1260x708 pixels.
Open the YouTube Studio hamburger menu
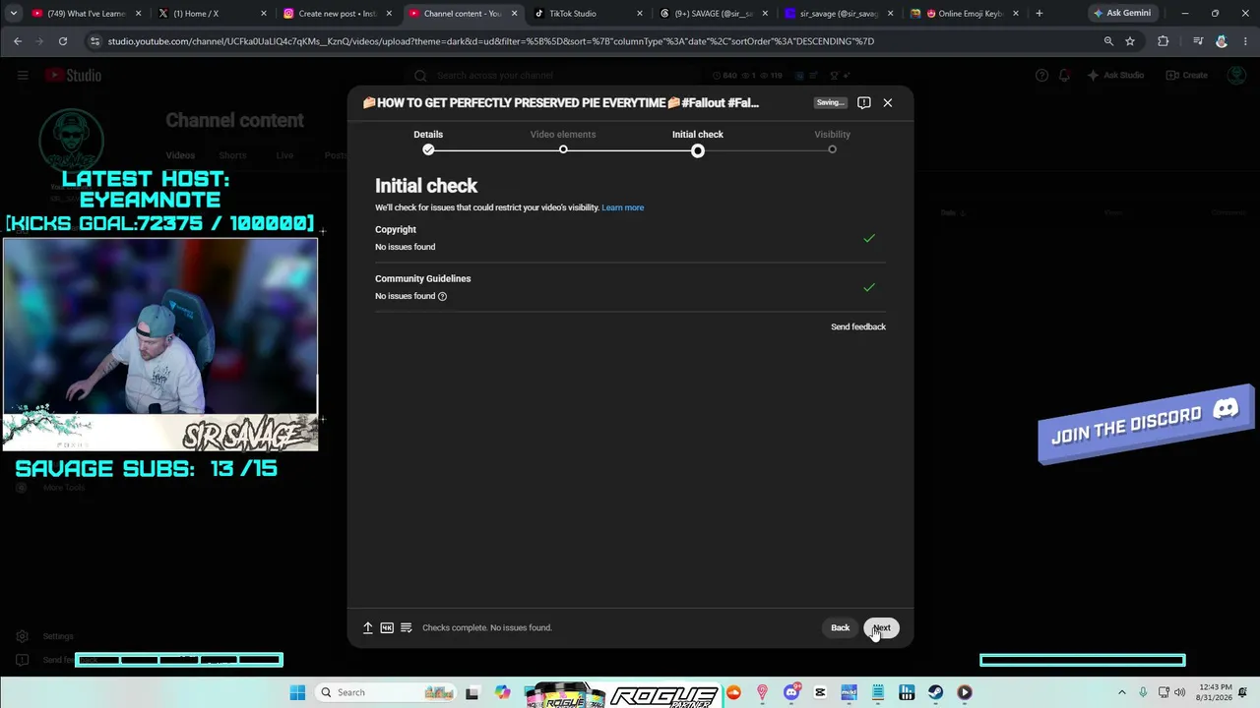[23, 76]
